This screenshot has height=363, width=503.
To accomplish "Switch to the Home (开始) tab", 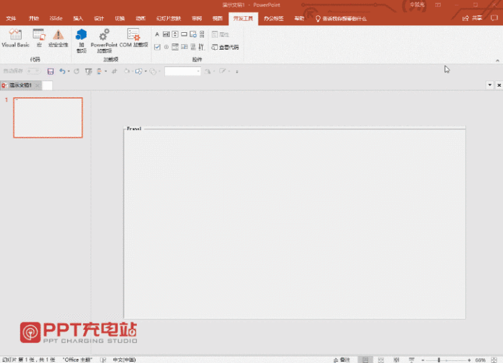I will pos(34,19).
